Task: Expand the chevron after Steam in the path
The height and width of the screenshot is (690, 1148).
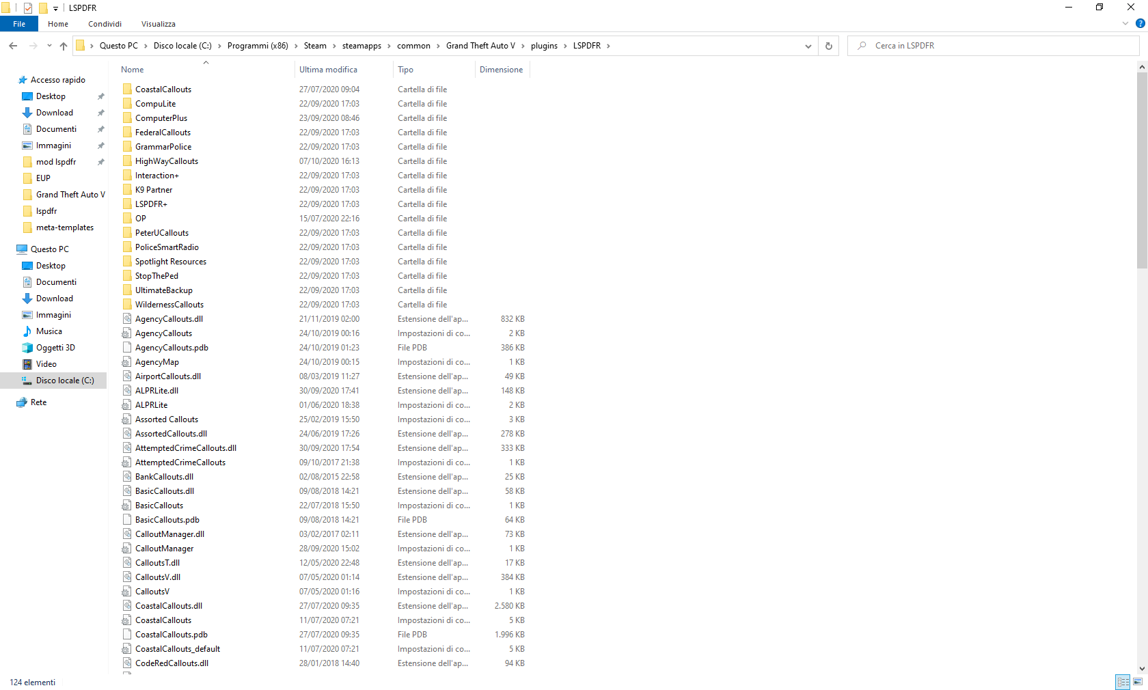Action: click(x=335, y=46)
